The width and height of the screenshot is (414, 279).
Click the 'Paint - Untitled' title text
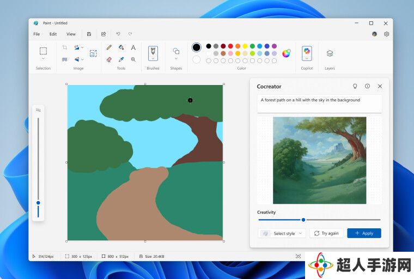[55, 23]
